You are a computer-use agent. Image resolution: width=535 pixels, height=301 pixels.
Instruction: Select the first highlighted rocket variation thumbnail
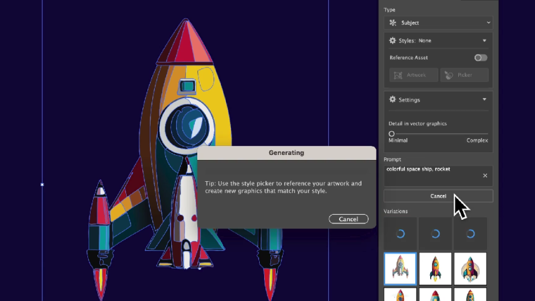coord(400,269)
